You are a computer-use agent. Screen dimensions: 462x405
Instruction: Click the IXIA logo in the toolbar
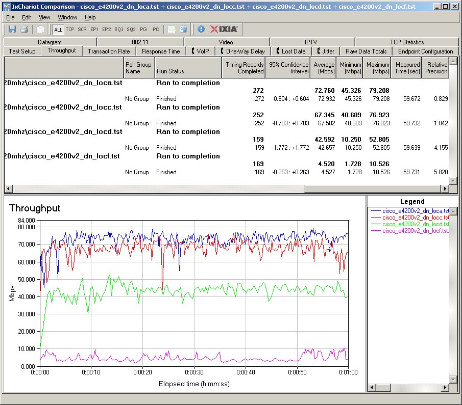point(224,29)
